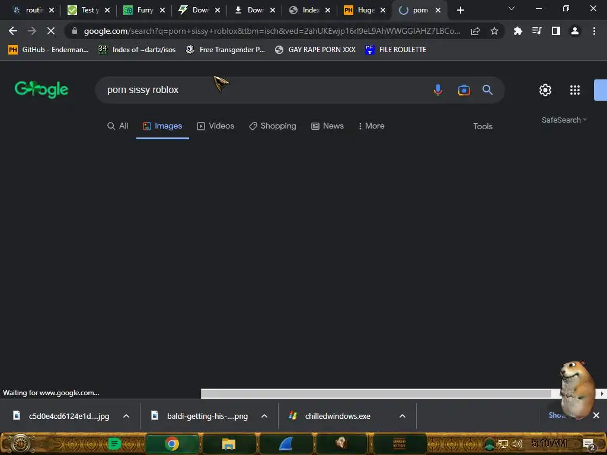This screenshot has height=455, width=607.
Task: Open the notification center icon
Action: [589, 444]
